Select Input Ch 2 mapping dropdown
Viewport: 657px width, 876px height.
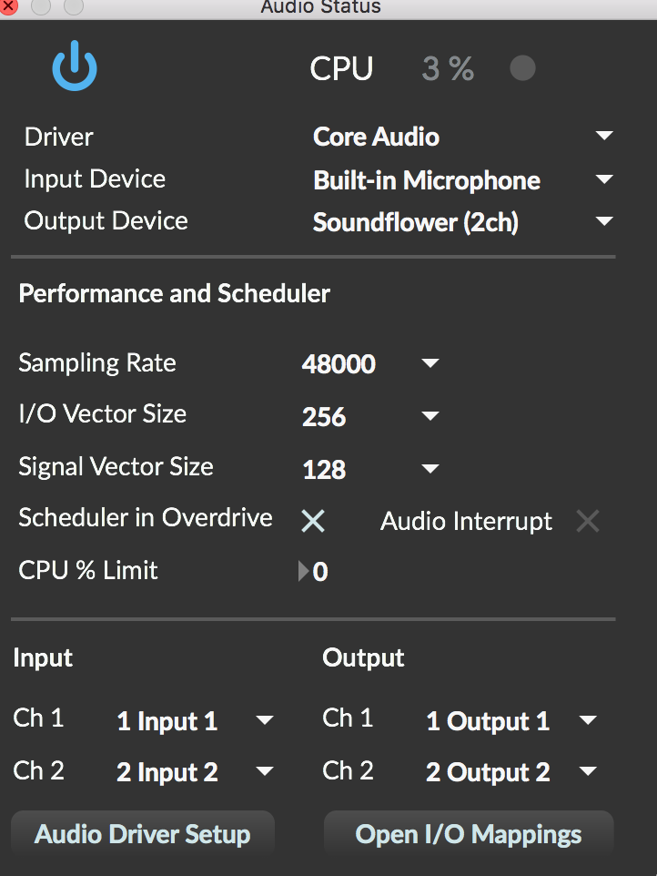coord(195,772)
